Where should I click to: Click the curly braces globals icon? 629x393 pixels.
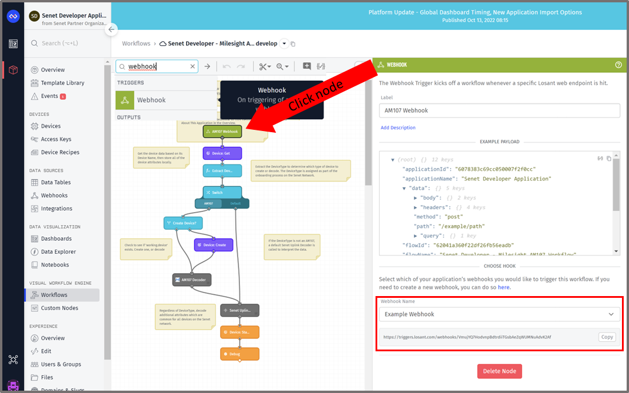(321, 66)
